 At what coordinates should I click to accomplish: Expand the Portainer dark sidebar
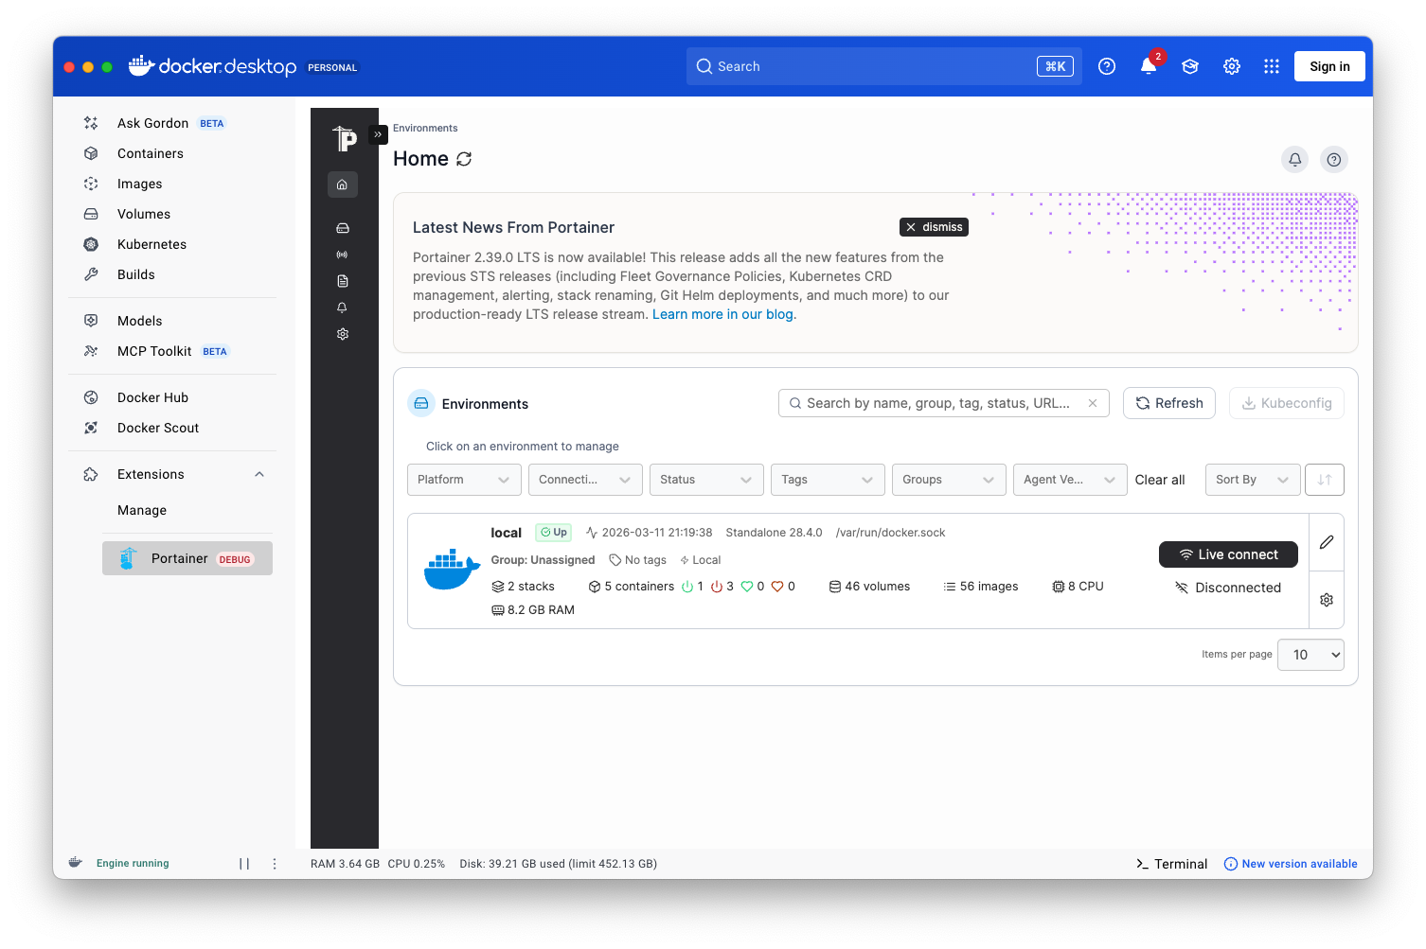pyautogui.click(x=378, y=134)
